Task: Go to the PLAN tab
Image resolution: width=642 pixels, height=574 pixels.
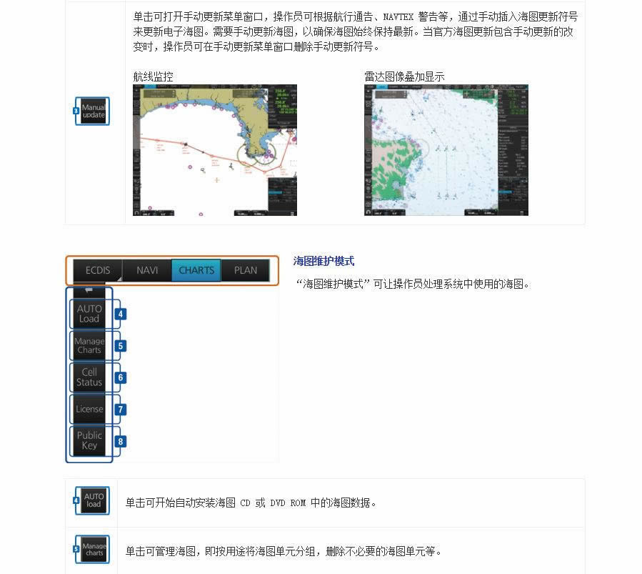Action: click(246, 270)
